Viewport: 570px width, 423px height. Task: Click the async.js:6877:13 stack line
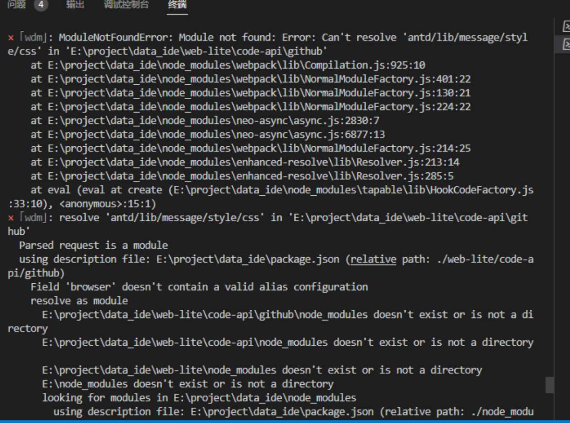pos(208,135)
